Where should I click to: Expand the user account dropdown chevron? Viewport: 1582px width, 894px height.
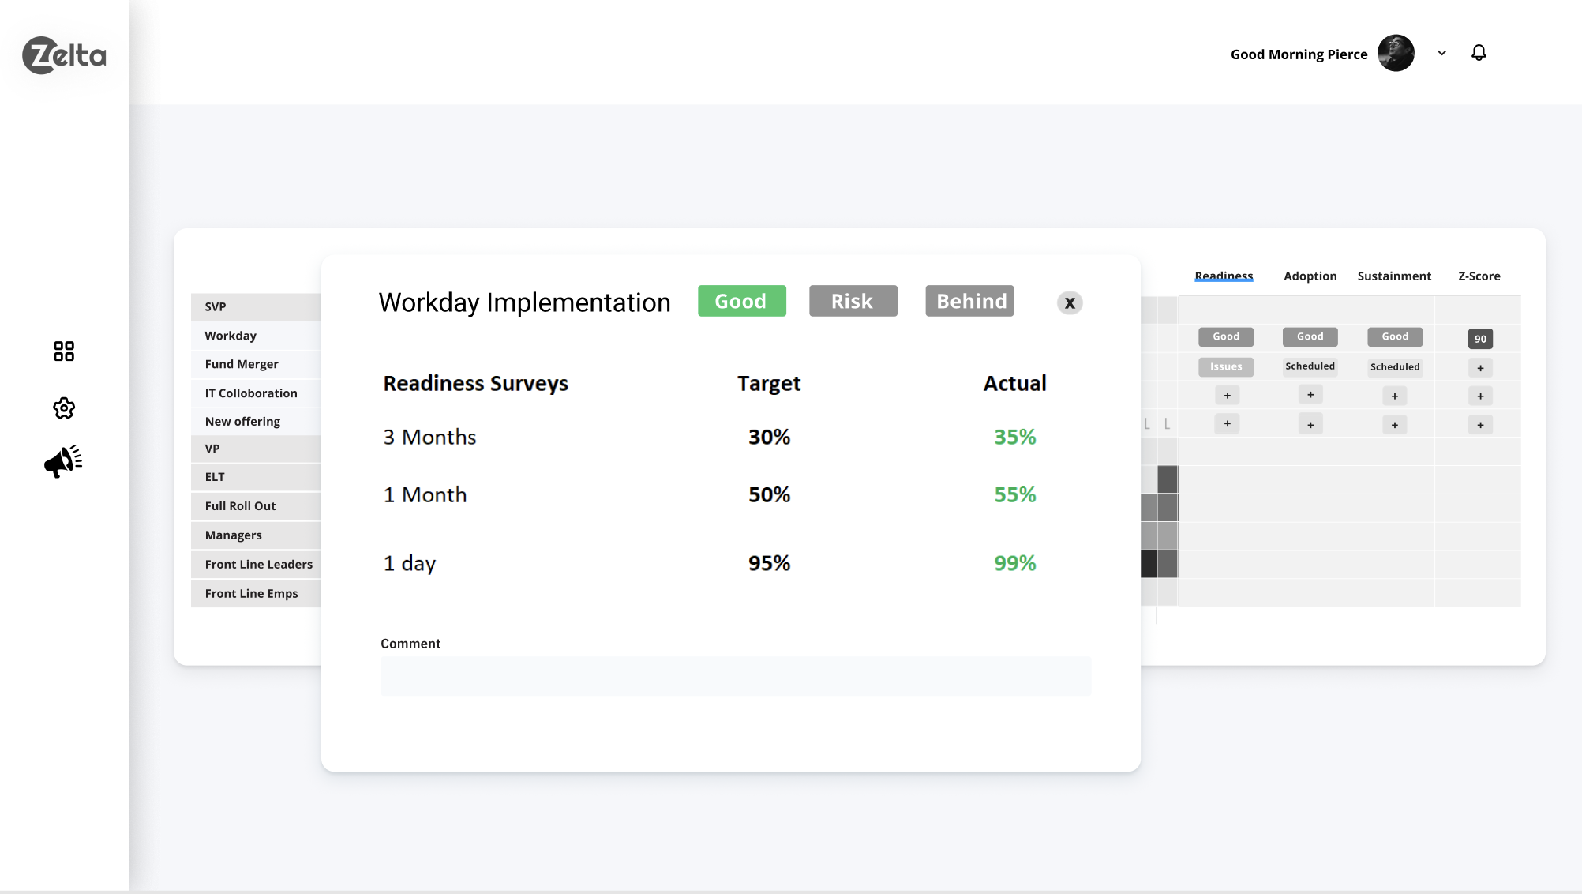(x=1441, y=53)
